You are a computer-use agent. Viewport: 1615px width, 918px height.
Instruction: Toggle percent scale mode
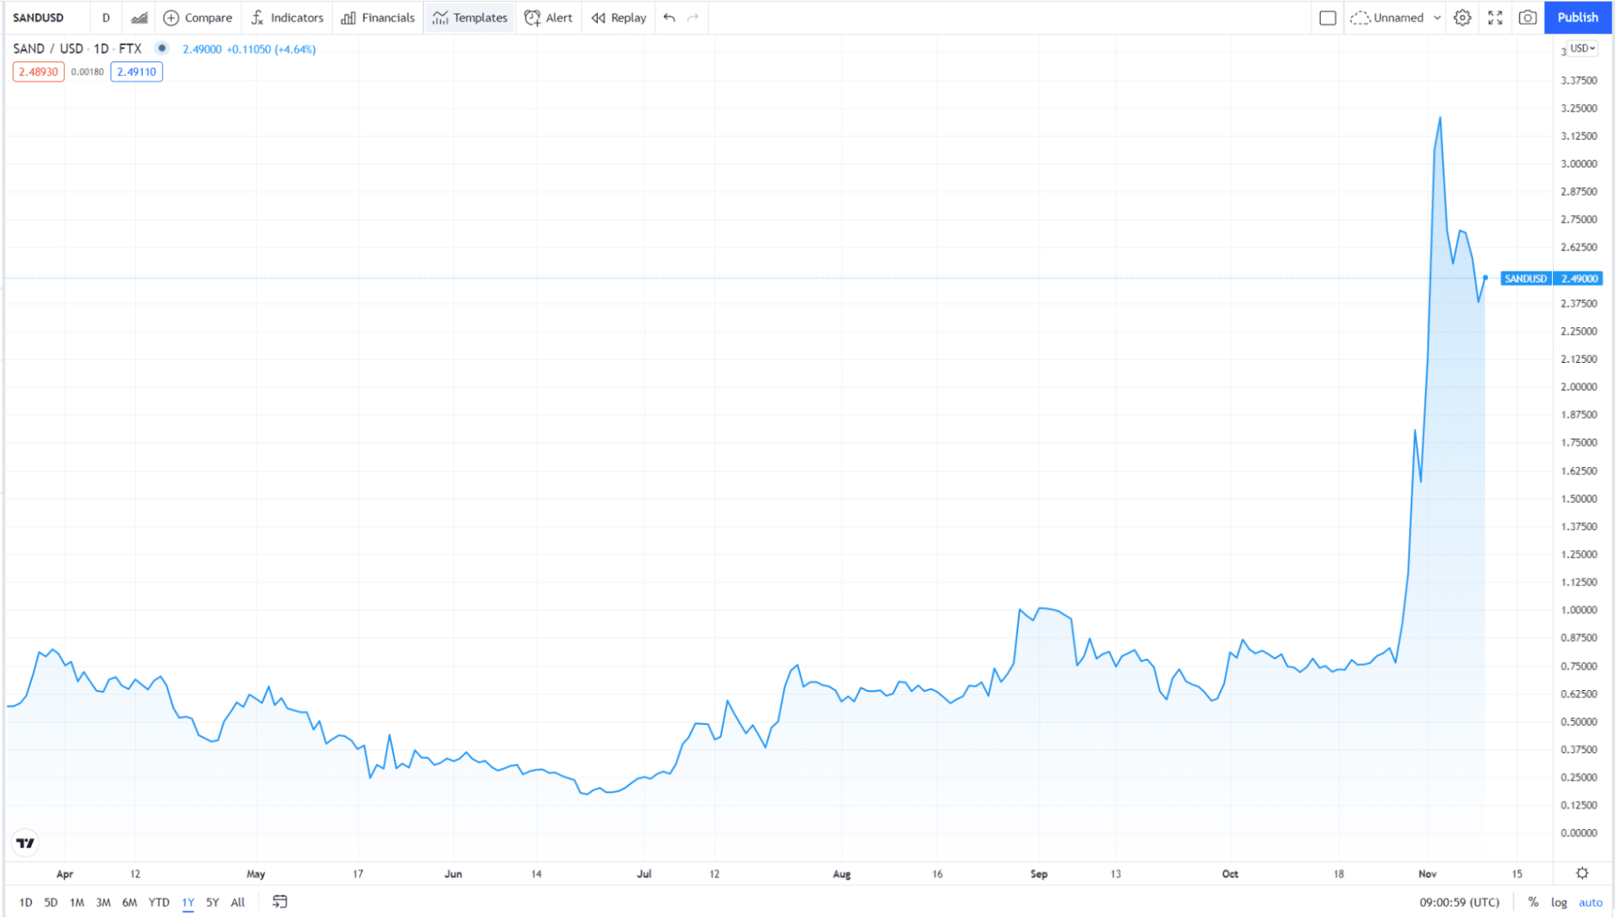1533,903
